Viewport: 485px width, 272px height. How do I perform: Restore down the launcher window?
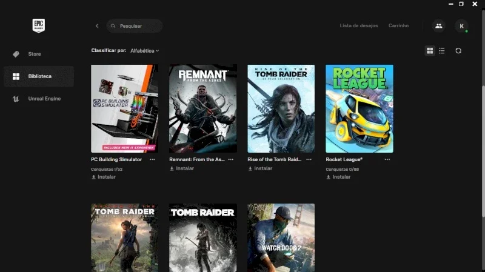pyautogui.click(x=461, y=4)
